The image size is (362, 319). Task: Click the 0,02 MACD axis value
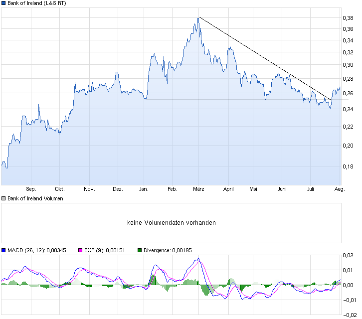[x=348, y=256]
